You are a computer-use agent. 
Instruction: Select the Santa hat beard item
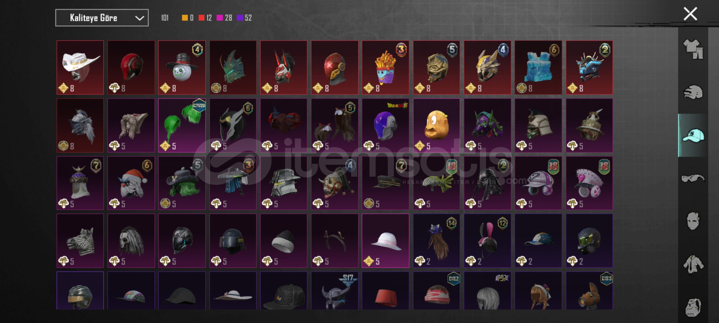coord(131,183)
